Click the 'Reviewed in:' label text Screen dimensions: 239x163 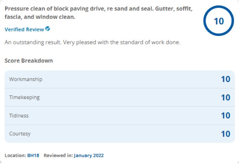pyautogui.click(x=58, y=155)
